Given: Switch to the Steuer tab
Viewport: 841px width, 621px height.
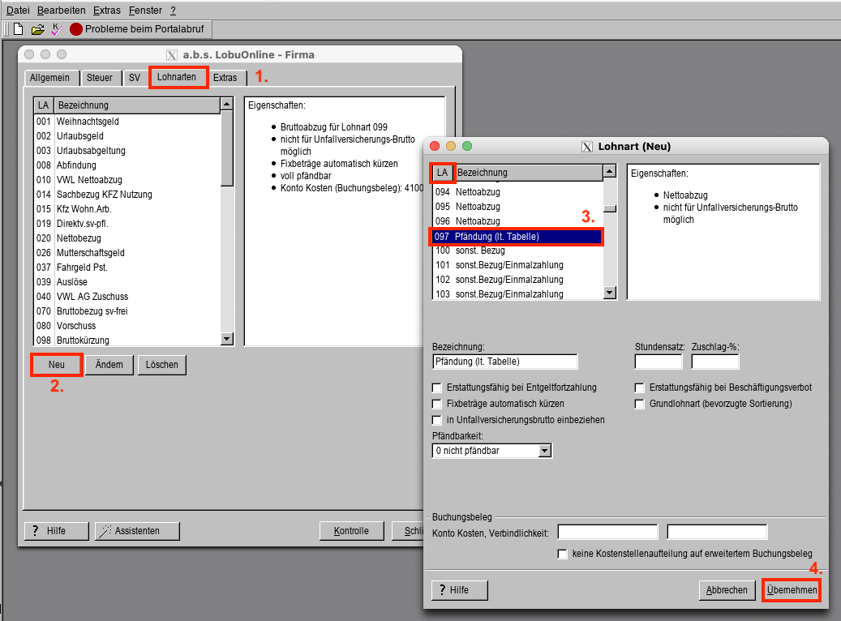Looking at the screenshot, I should point(100,78).
